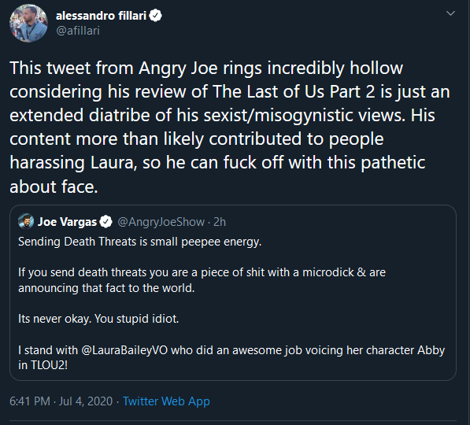The image size is (470, 425).
Task: Click the Joe Vargas name in quoted tweet
Action: coord(67,222)
